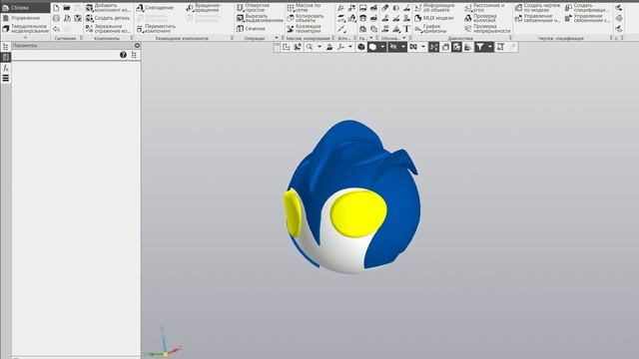Image resolution: width=639 pixels, height=359 pixels.
Task: Open the Сечение tool
Action: coord(251,29)
